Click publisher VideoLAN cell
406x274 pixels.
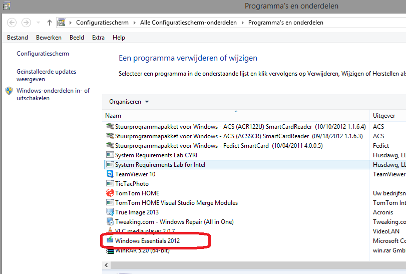[x=386, y=231]
